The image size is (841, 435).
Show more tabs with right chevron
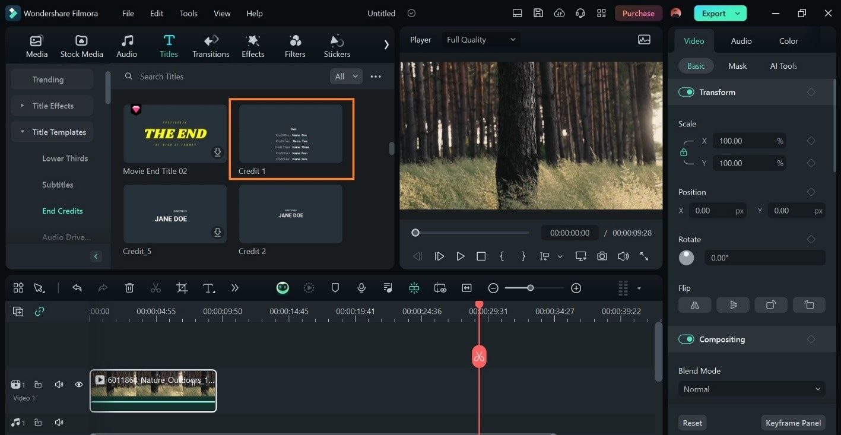(386, 45)
